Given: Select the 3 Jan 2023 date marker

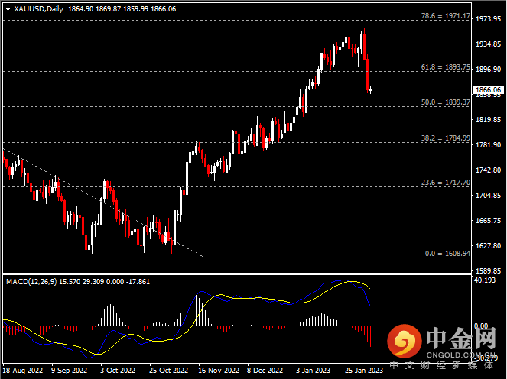Looking at the screenshot, I should pos(312,369).
